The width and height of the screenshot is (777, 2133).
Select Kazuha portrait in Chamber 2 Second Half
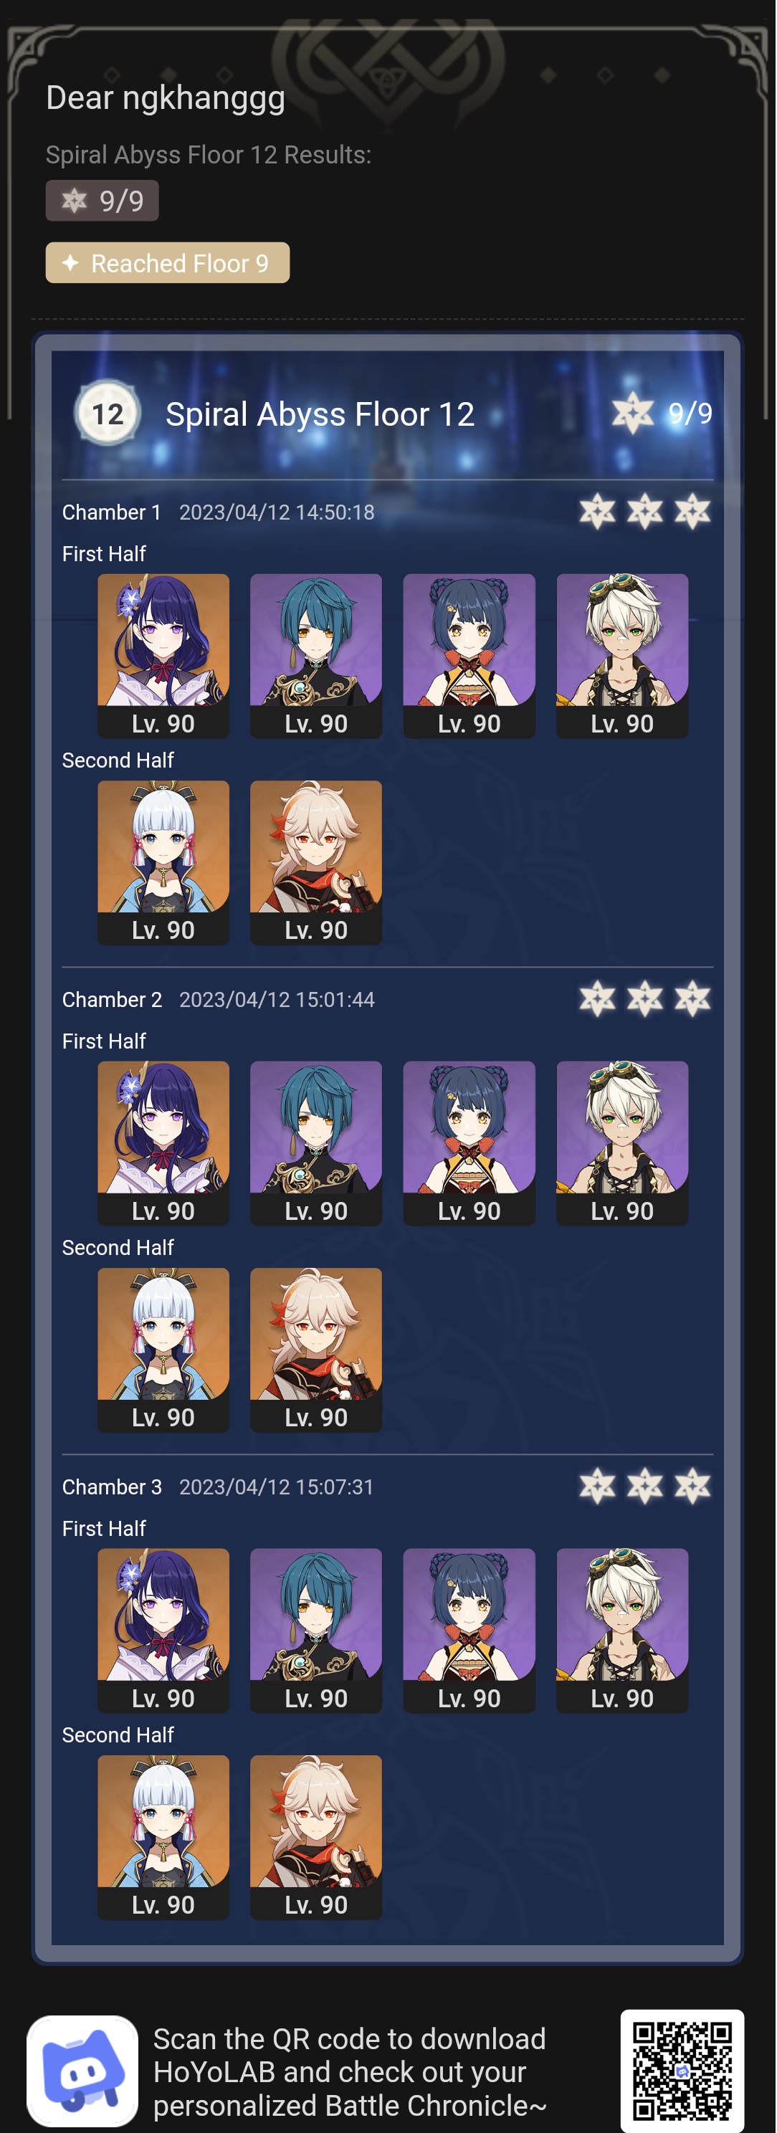pos(315,1350)
